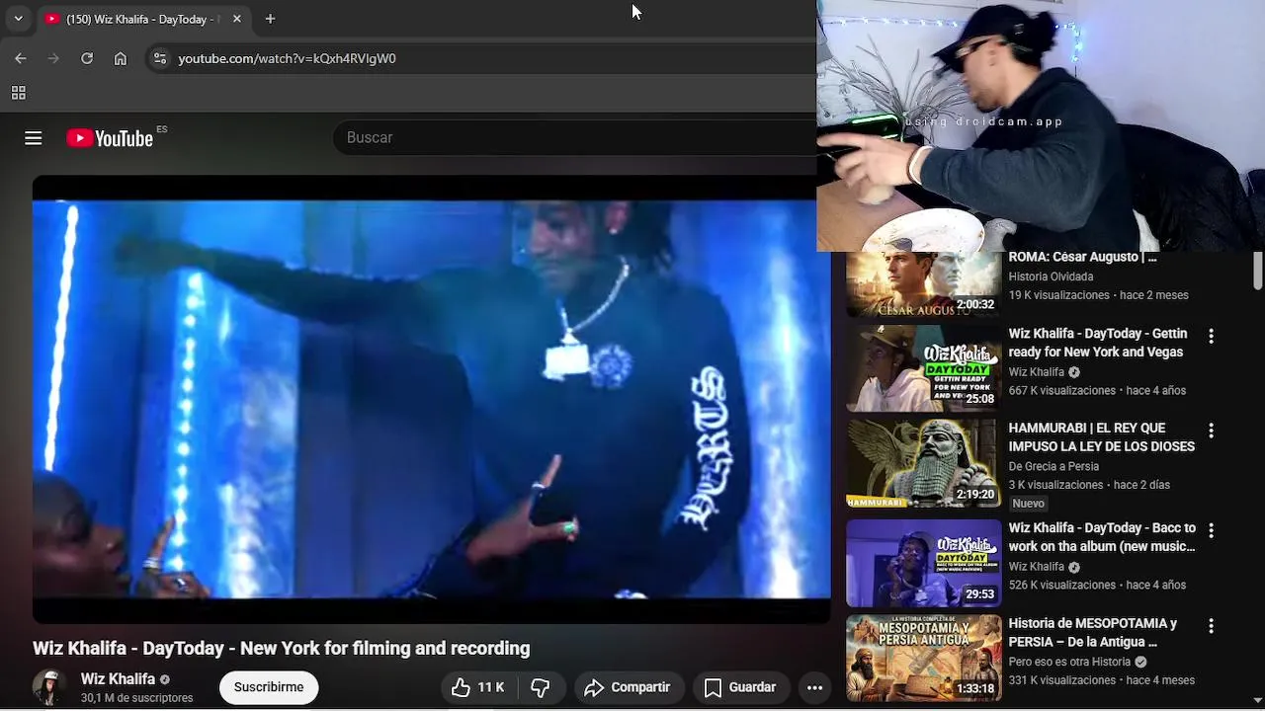Click the Nuevo badge on HAMMURABI video
The image size is (1265, 711).
1028,504
